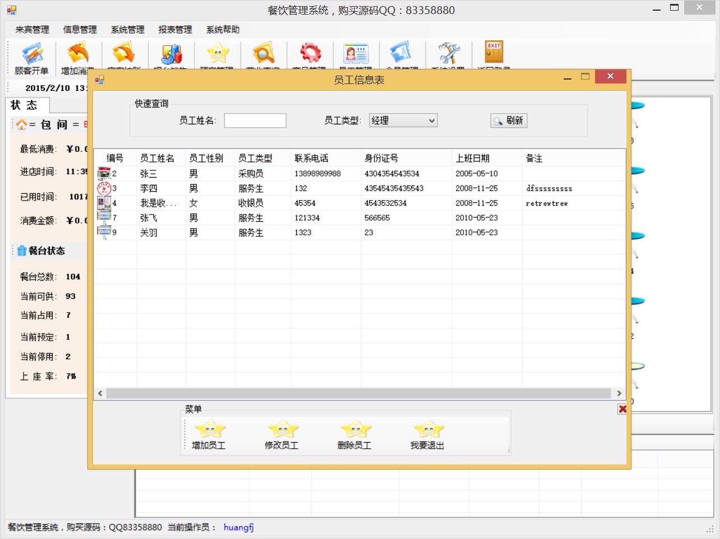Open the 报表管理 menu

[x=175, y=30]
